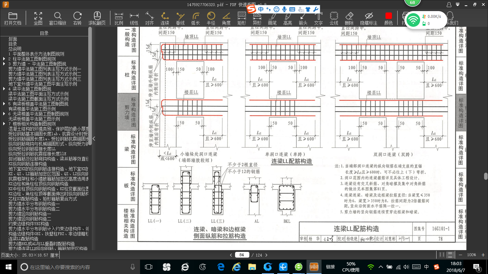
Task: Open the user account icon in title bar
Action: pos(449,5)
